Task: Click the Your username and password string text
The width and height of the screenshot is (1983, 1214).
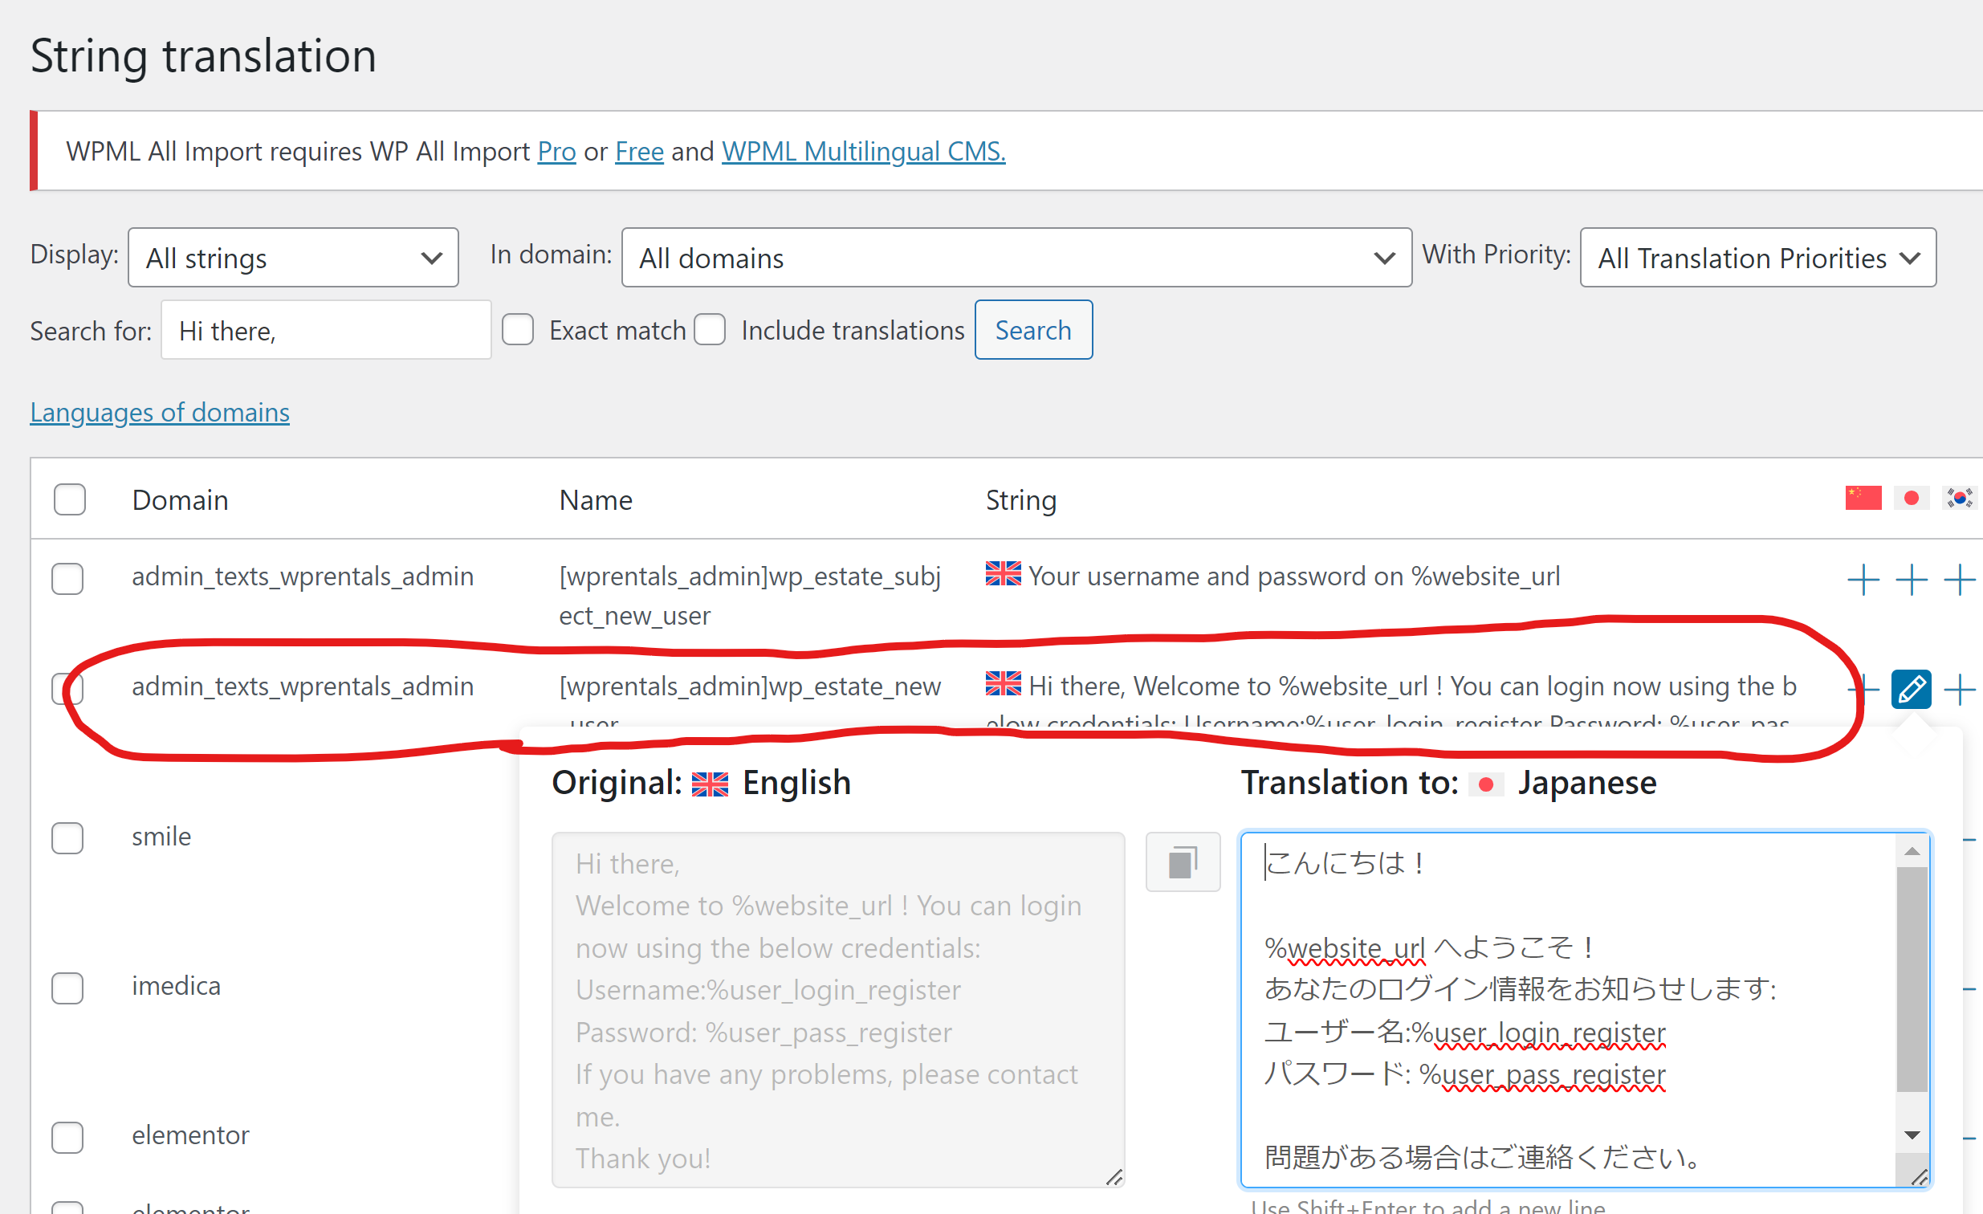Action: coord(1294,576)
